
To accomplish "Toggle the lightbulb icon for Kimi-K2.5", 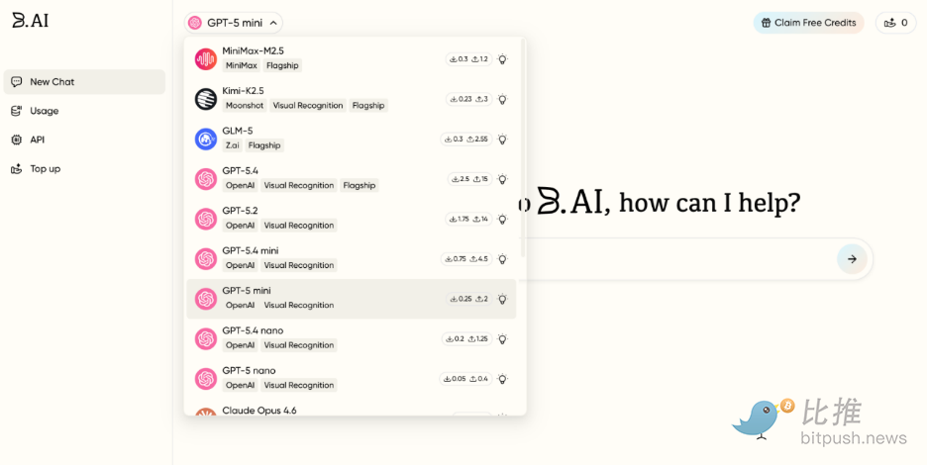I will [502, 99].
